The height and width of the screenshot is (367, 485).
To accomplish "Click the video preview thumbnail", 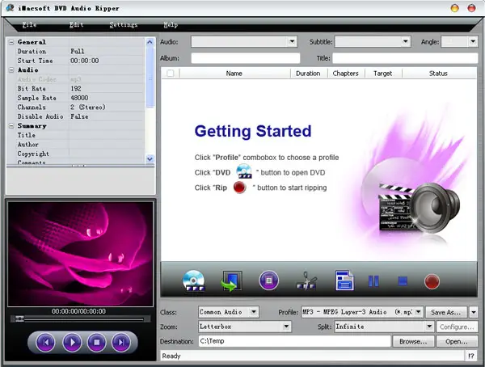I will pyautogui.click(x=80, y=254).
